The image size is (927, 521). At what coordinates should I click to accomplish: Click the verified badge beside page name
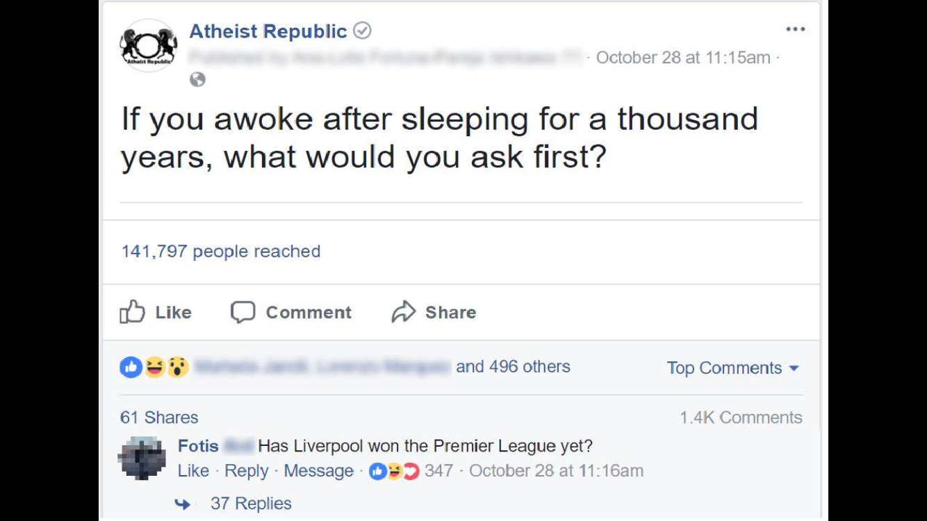(363, 31)
